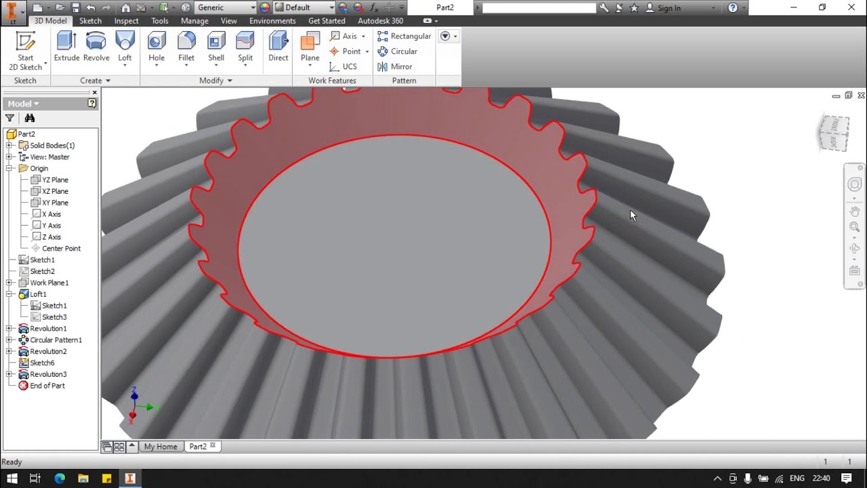
Task: Select the Split tool
Action: [x=245, y=47]
